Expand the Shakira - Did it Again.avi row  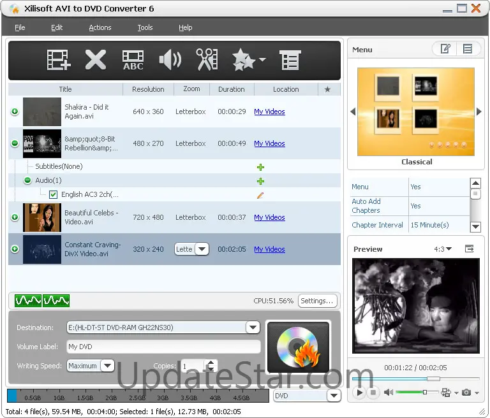coord(15,112)
